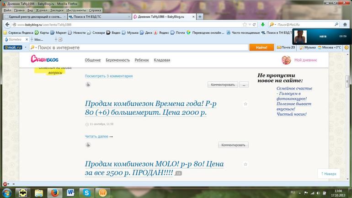Open Windows Explorer from taskbar

38,193
